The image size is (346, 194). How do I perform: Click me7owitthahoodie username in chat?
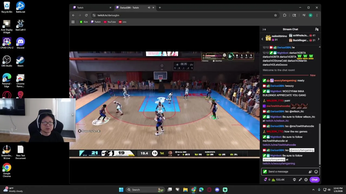pyautogui.click(x=278, y=106)
